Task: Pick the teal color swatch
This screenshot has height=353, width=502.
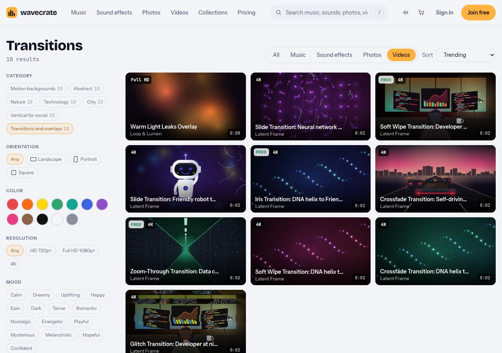Action: [x=72, y=204]
